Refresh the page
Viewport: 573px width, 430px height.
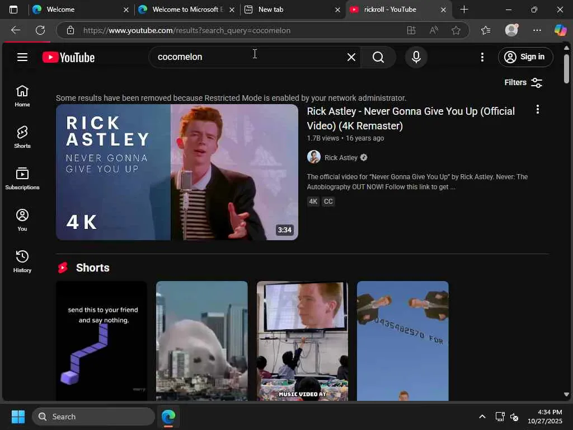point(40,30)
